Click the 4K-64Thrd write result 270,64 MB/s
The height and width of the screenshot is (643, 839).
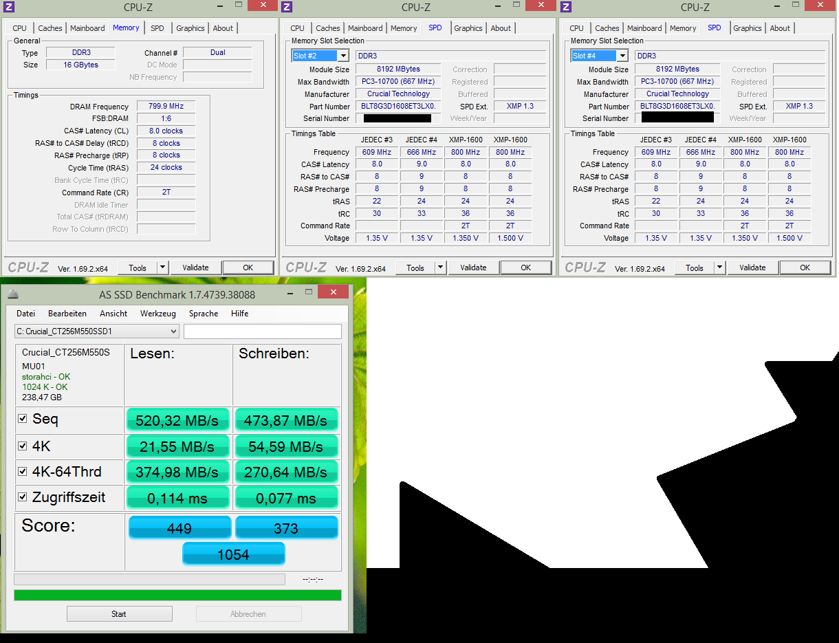(286, 472)
